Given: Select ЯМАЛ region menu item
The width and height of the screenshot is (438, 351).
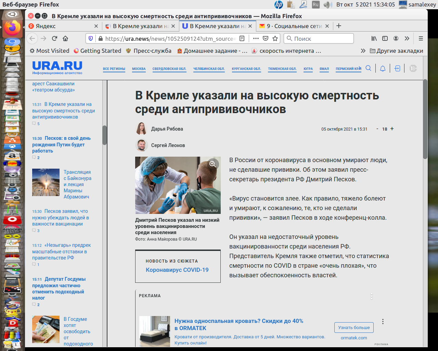Looking at the screenshot, I should pyautogui.click(x=324, y=69).
